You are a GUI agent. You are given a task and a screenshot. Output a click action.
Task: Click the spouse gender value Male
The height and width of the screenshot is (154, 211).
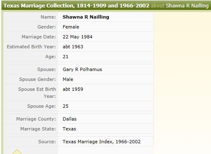tap(68, 79)
